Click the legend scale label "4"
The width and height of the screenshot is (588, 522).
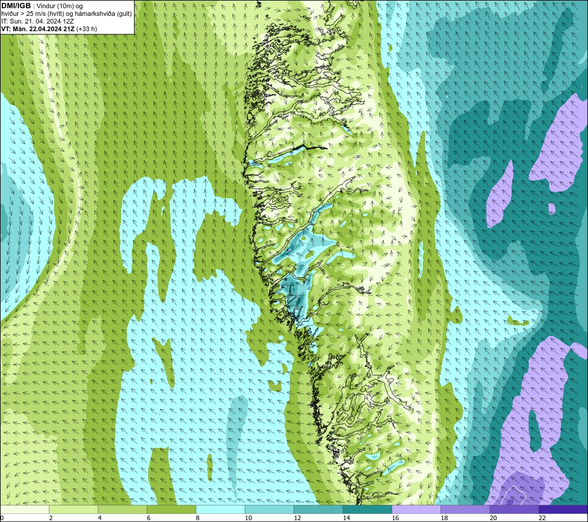tap(100, 518)
